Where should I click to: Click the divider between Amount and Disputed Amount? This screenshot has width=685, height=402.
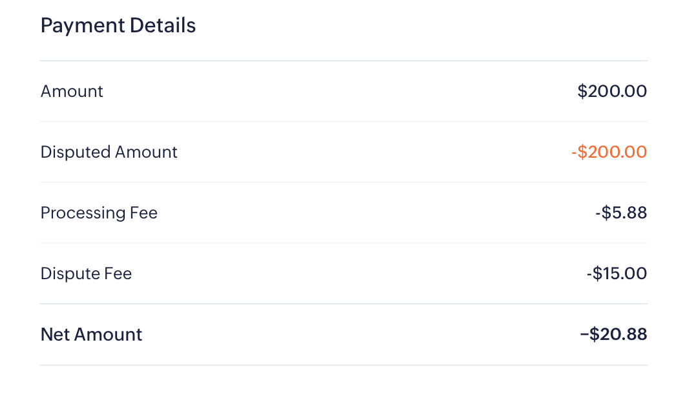click(x=343, y=122)
